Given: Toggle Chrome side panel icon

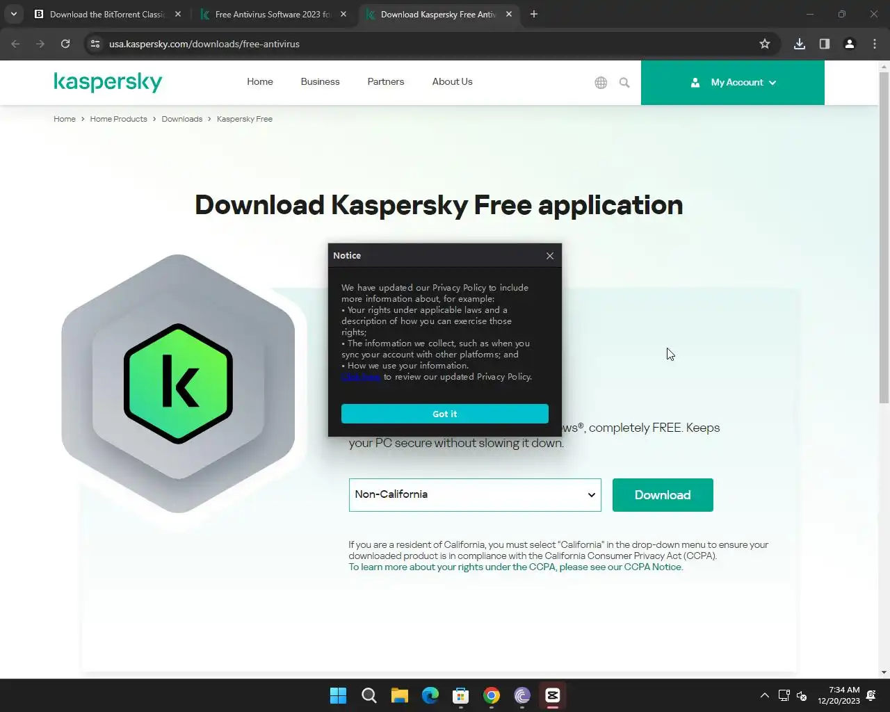Looking at the screenshot, I should pyautogui.click(x=825, y=44).
